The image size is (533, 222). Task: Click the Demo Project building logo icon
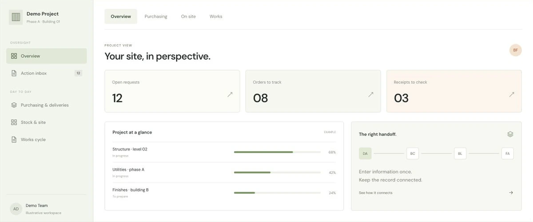point(16,17)
